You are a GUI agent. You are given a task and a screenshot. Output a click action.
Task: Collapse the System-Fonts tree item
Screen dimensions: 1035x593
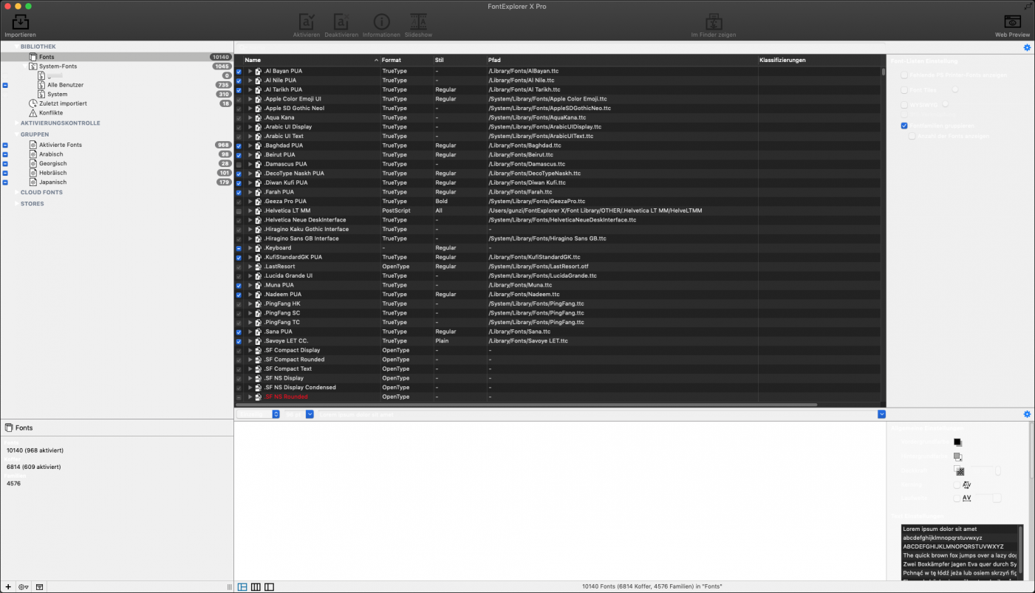click(24, 66)
